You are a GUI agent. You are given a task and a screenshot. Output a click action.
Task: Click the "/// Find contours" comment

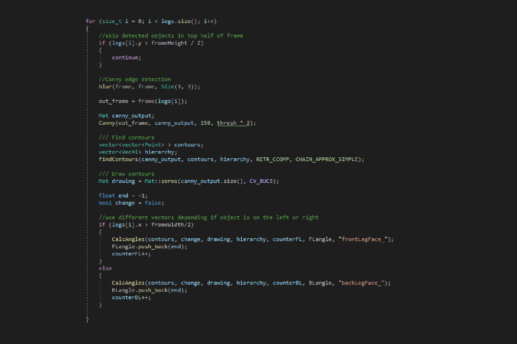pyautogui.click(x=126, y=138)
